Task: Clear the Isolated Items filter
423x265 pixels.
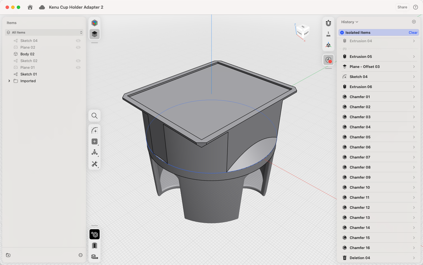Action: [x=413, y=33]
